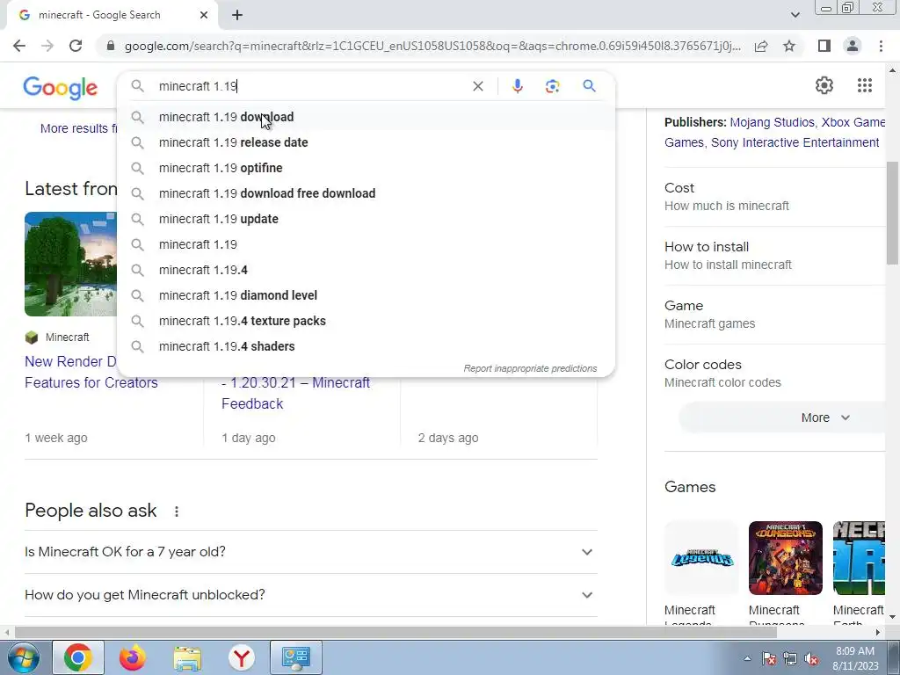Open People also ask options menu
Viewport: 900px width, 675px height.
[177, 511]
